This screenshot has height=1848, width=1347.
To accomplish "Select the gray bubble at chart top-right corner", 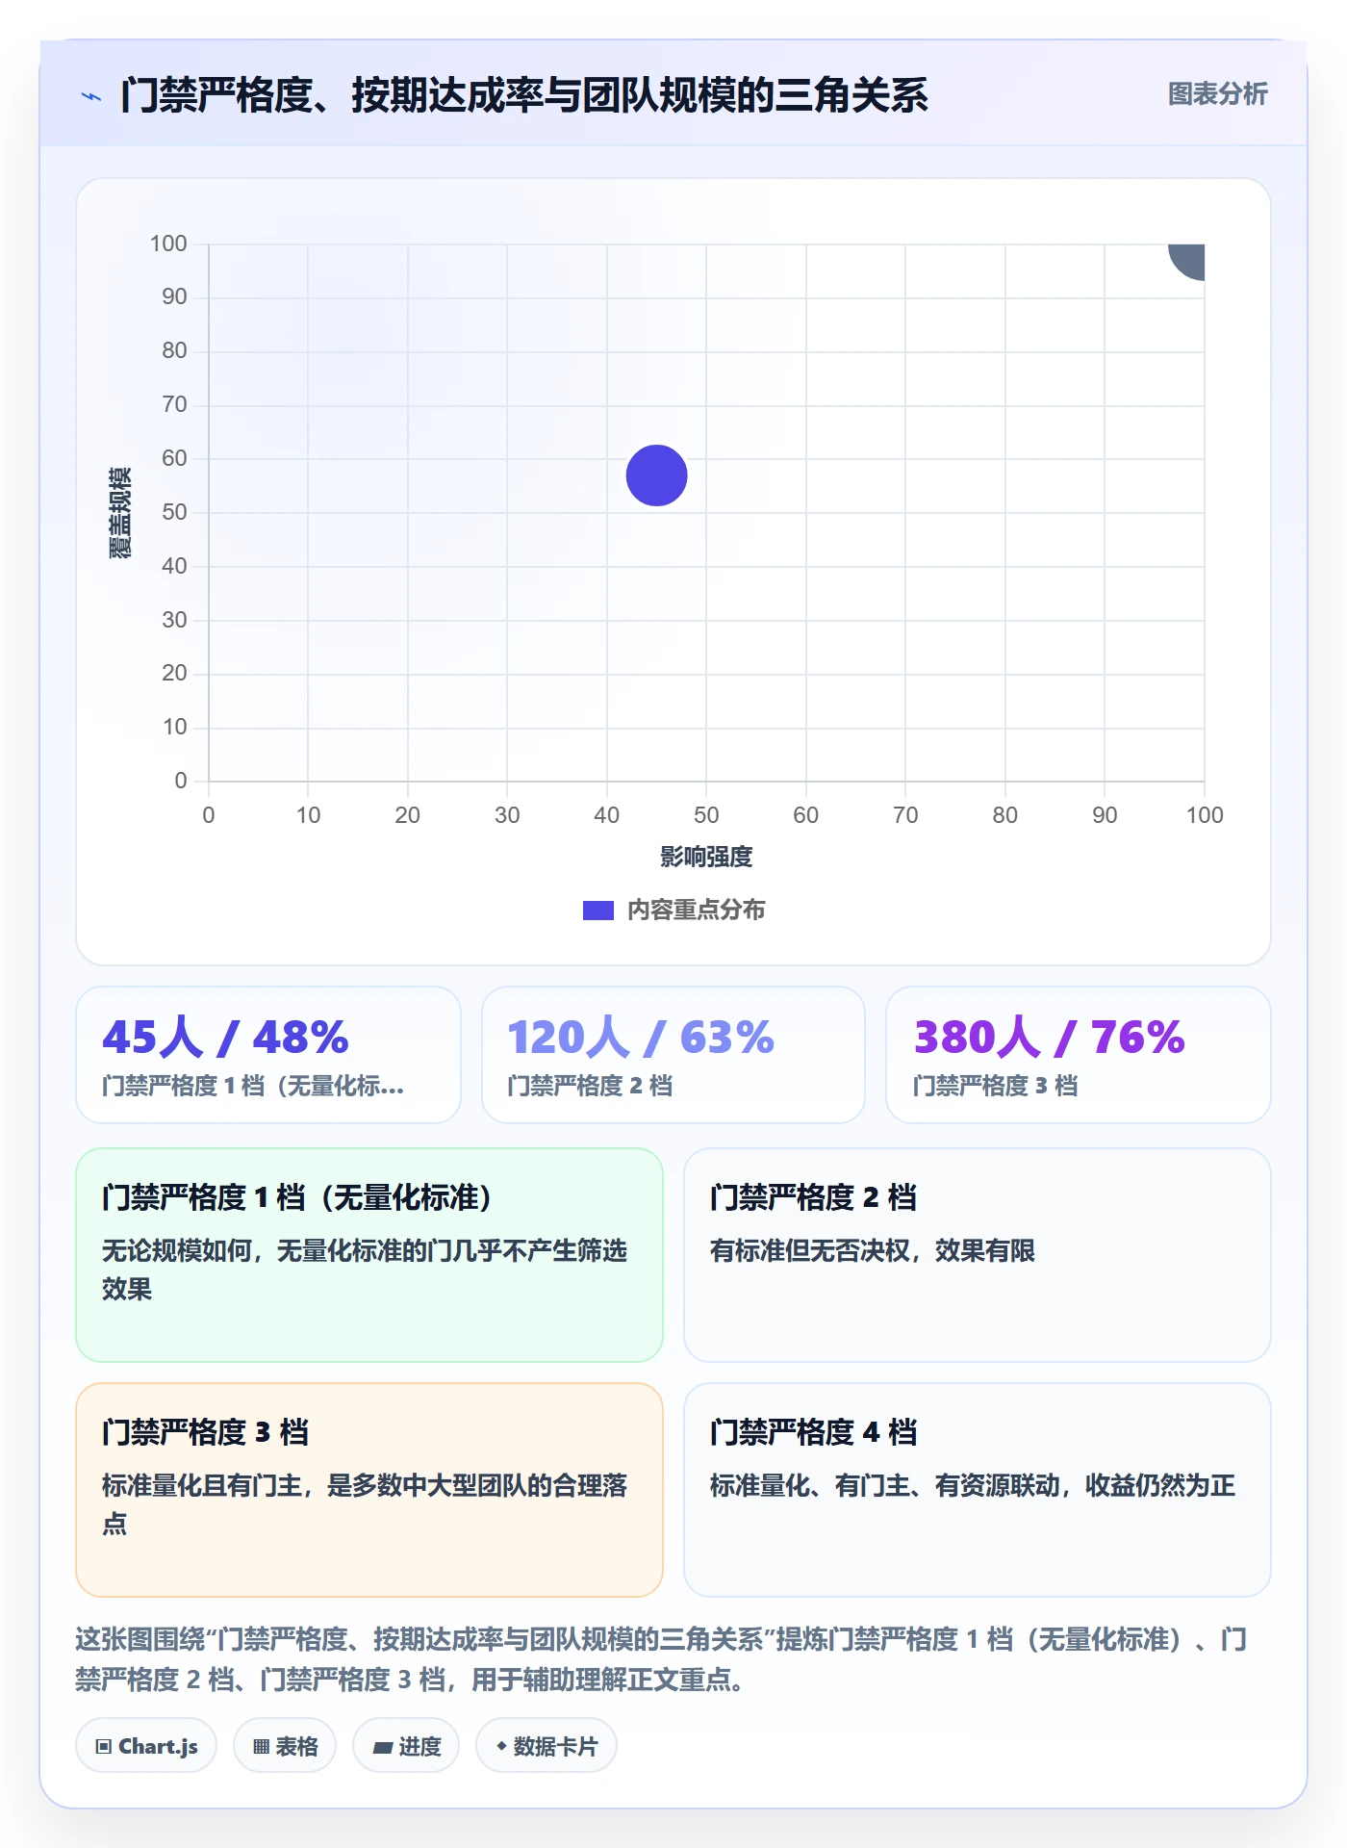I will [1187, 261].
